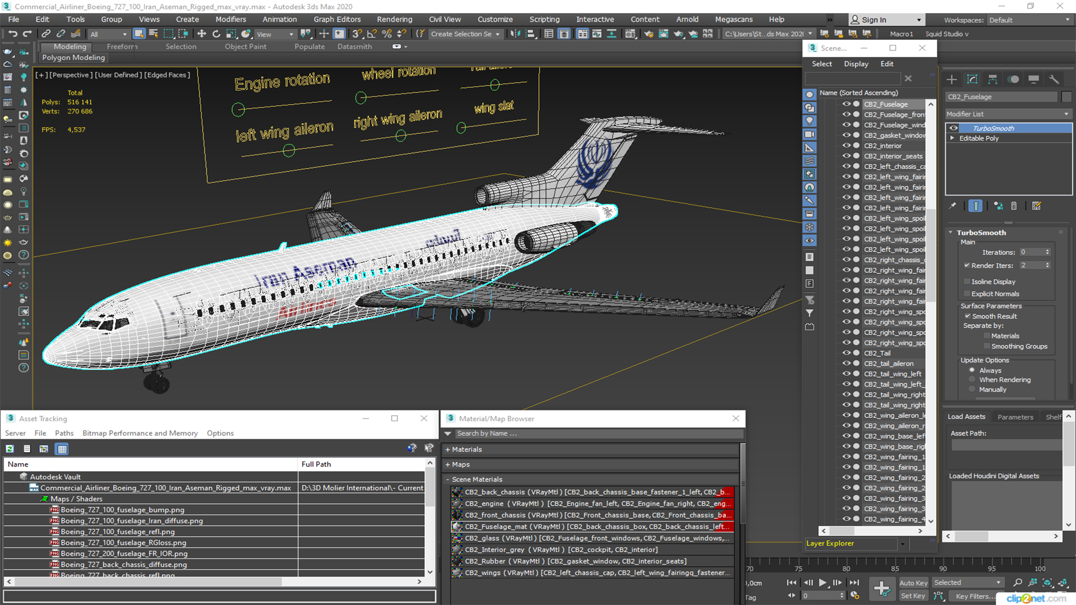Toggle the 3D Snaps tool
Image resolution: width=1076 pixels, height=605 pixels.
pyautogui.click(x=357, y=34)
